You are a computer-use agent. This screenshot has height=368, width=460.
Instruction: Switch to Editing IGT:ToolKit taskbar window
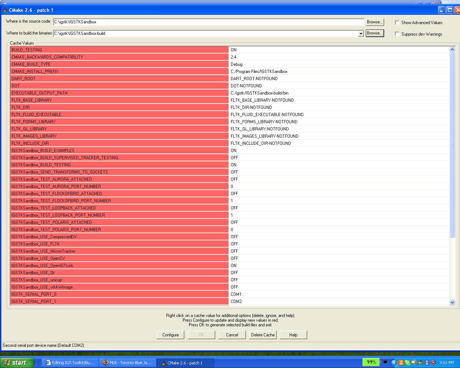tap(70, 363)
